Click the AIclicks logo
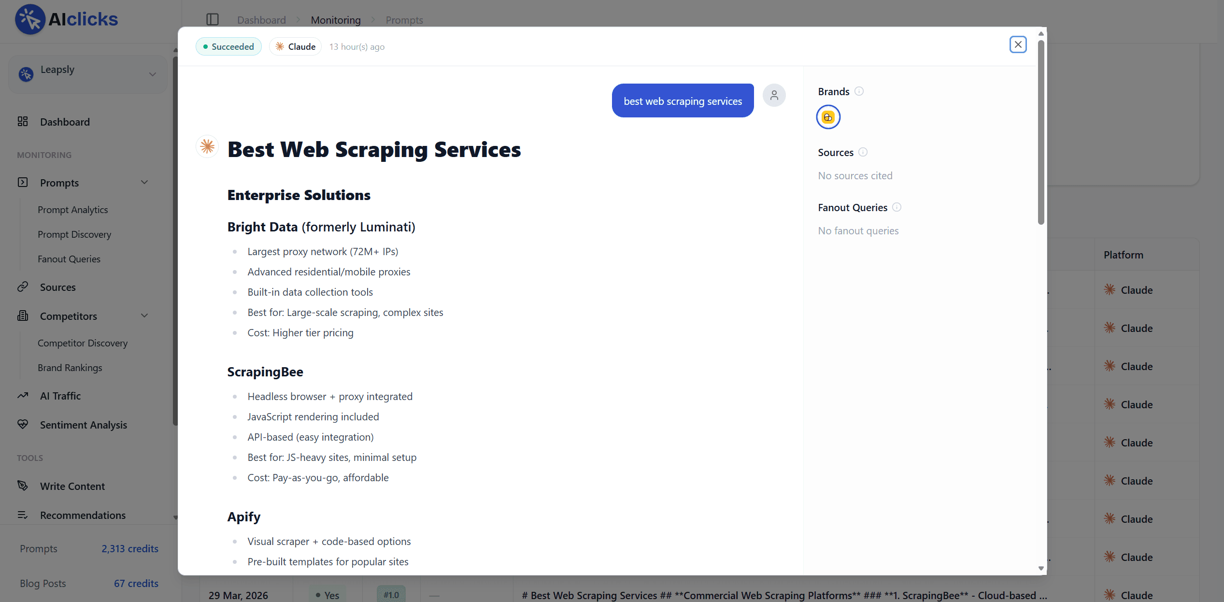This screenshot has width=1224, height=602. 67,19
